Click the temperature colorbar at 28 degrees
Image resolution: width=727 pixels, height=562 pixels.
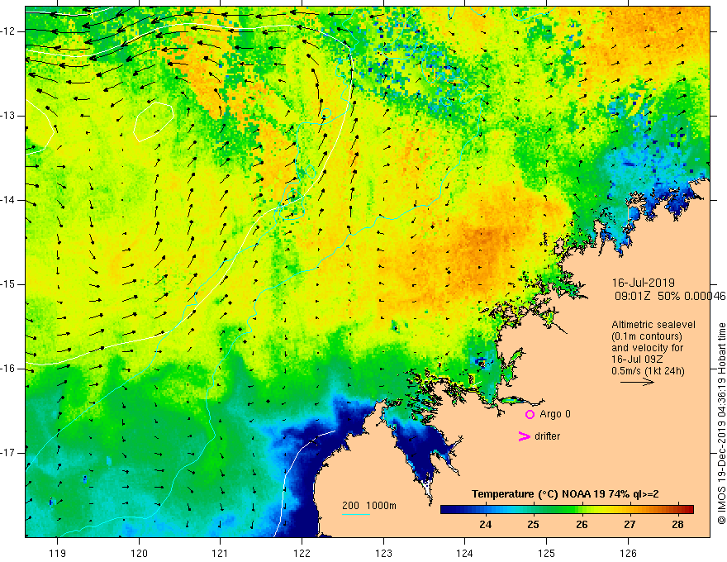pyautogui.click(x=678, y=510)
